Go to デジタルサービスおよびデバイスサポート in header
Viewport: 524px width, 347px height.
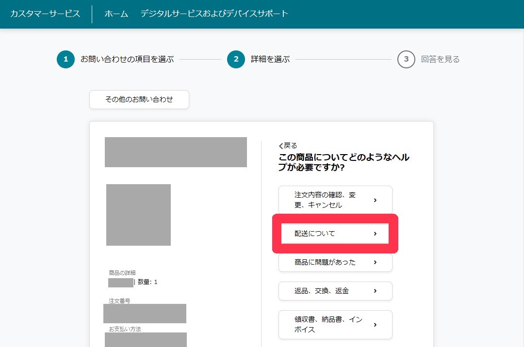[214, 14]
